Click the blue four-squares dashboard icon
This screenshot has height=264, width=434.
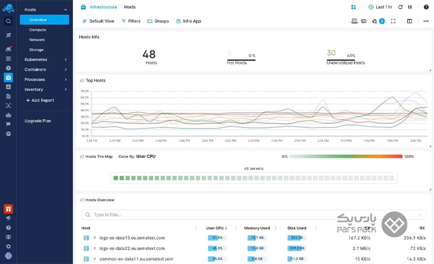pyautogui.click(x=354, y=7)
